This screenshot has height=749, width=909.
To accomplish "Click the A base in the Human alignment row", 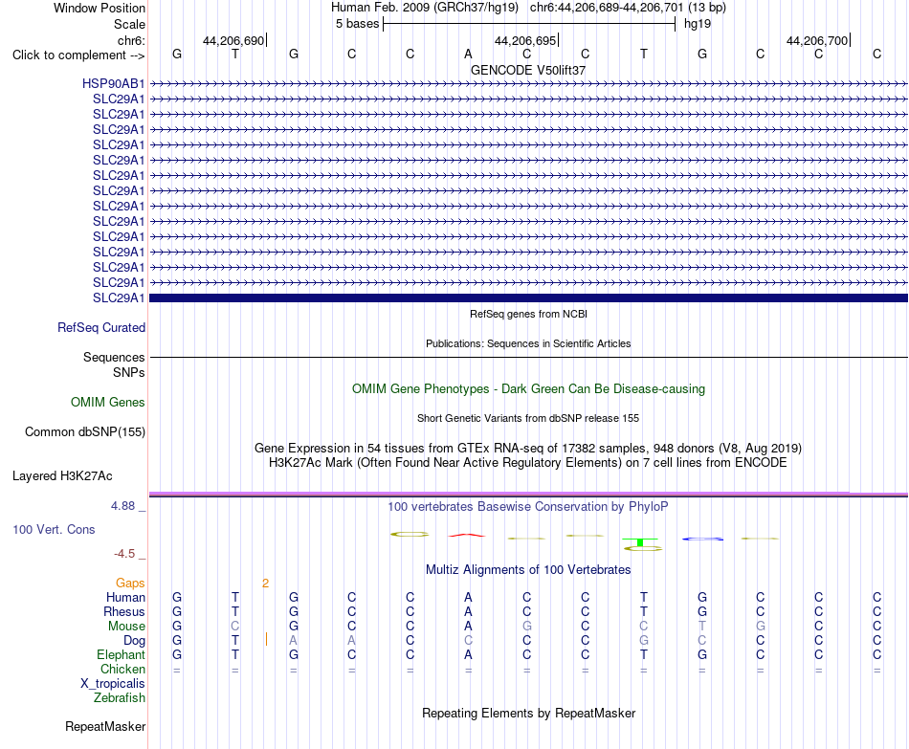I will click(x=469, y=598).
